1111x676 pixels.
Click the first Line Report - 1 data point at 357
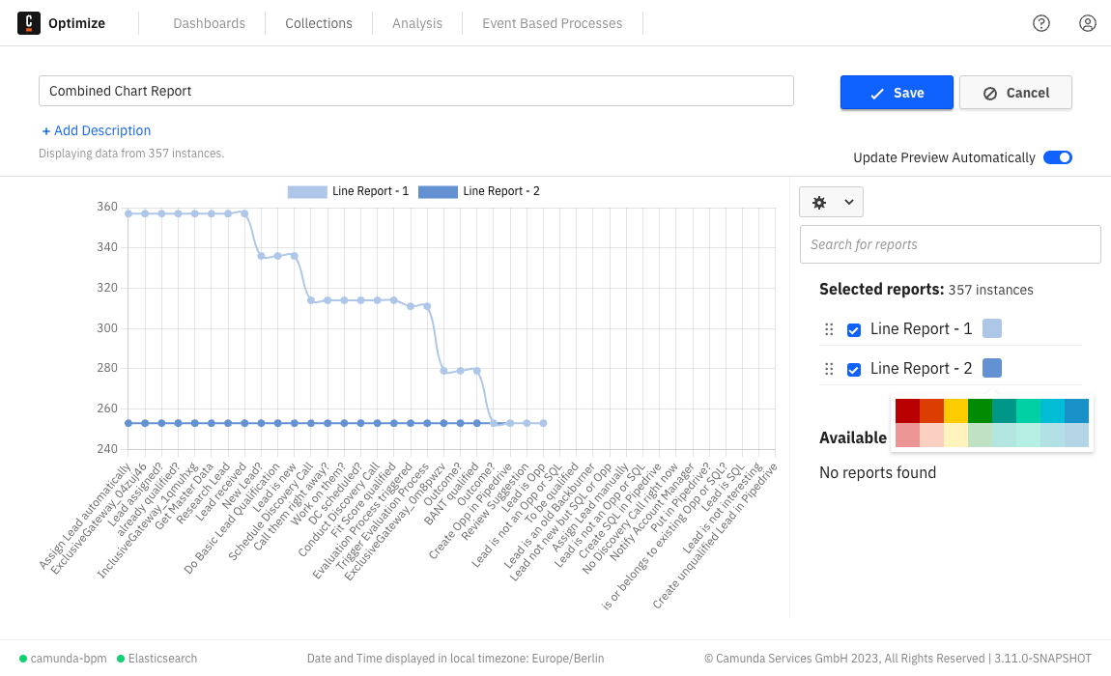coord(128,213)
